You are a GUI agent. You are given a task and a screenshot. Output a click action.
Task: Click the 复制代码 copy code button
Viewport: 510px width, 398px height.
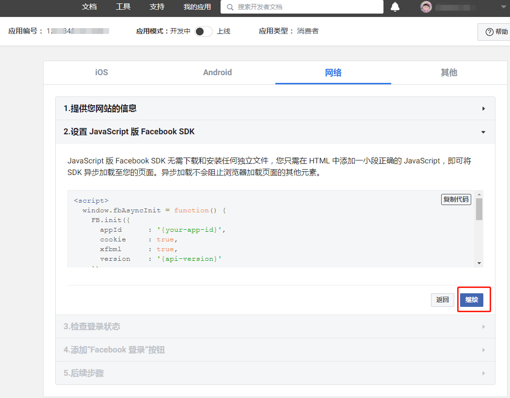[x=456, y=199]
